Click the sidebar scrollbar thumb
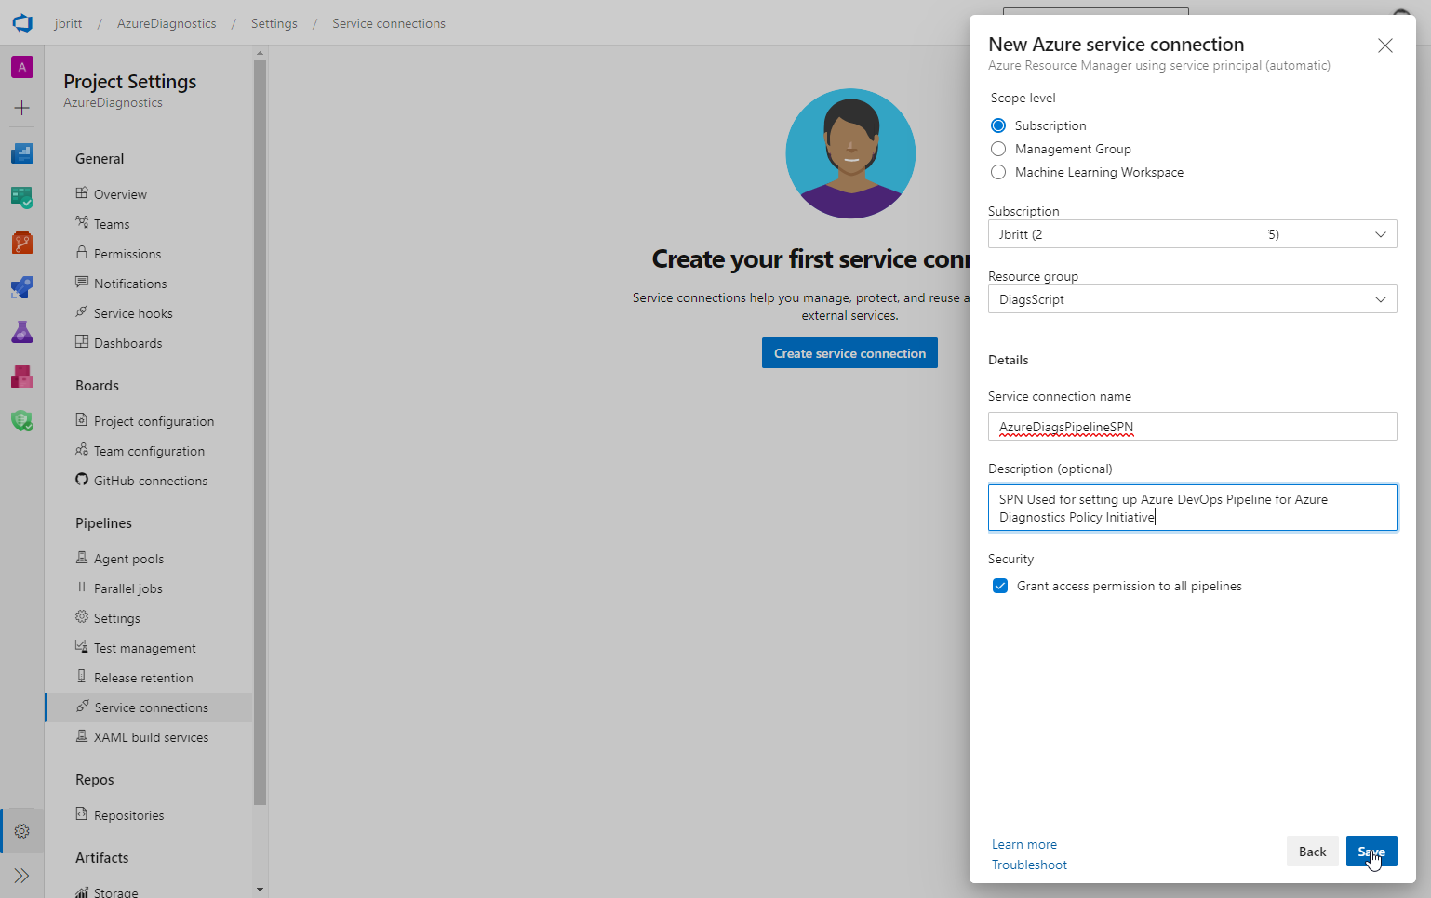 [260, 432]
